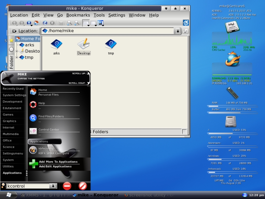Select Edutainment category
Screen dimensions: 265x199
(x=12, y=108)
